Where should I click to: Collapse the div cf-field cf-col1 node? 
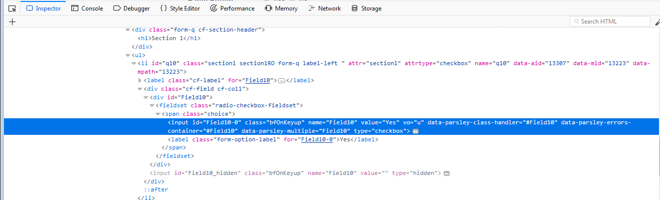tap(140, 89)
